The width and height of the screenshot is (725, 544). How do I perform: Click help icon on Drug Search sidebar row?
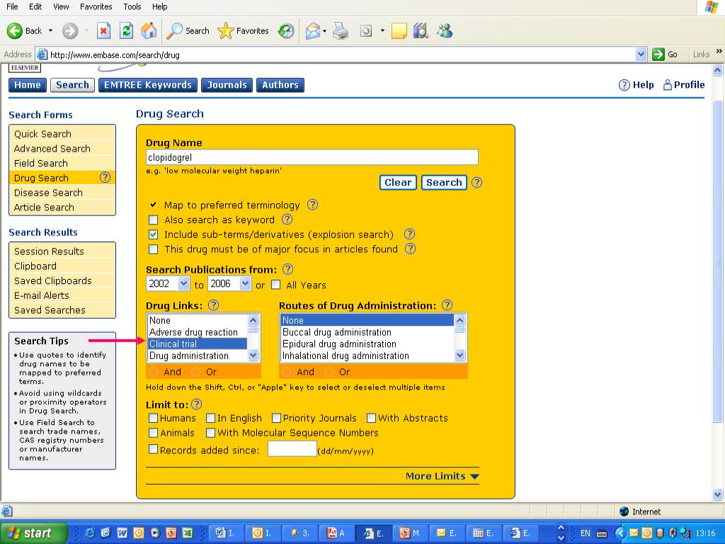tap(105, 177)
